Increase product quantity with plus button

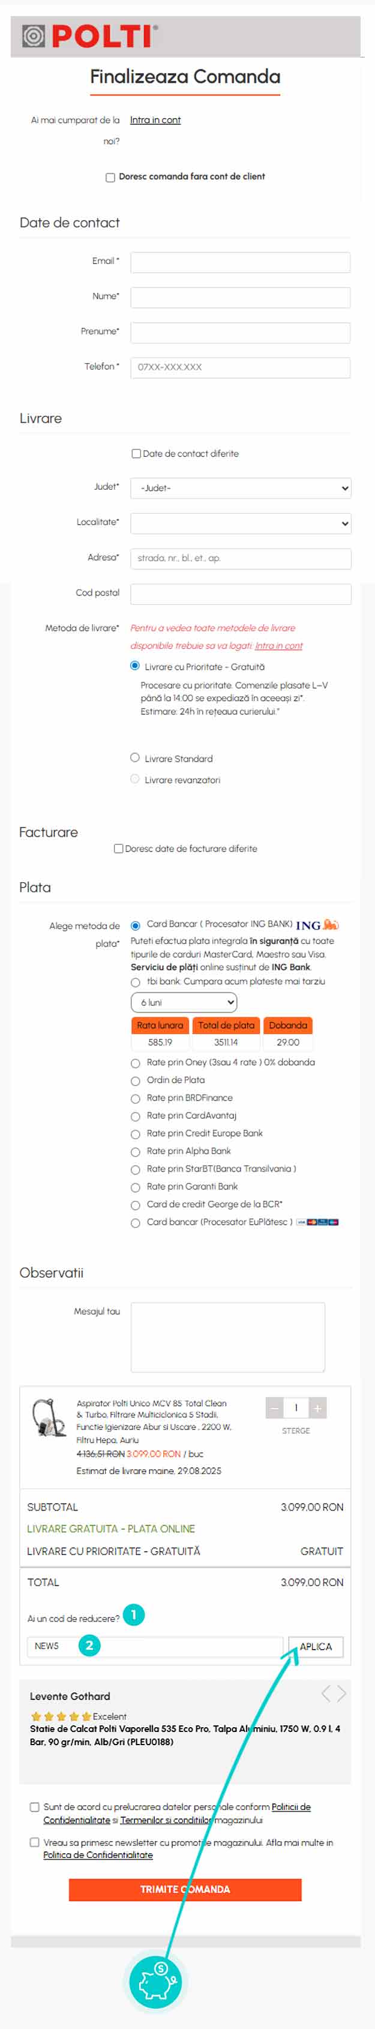pyautogui.click(x=317, y=1407)
